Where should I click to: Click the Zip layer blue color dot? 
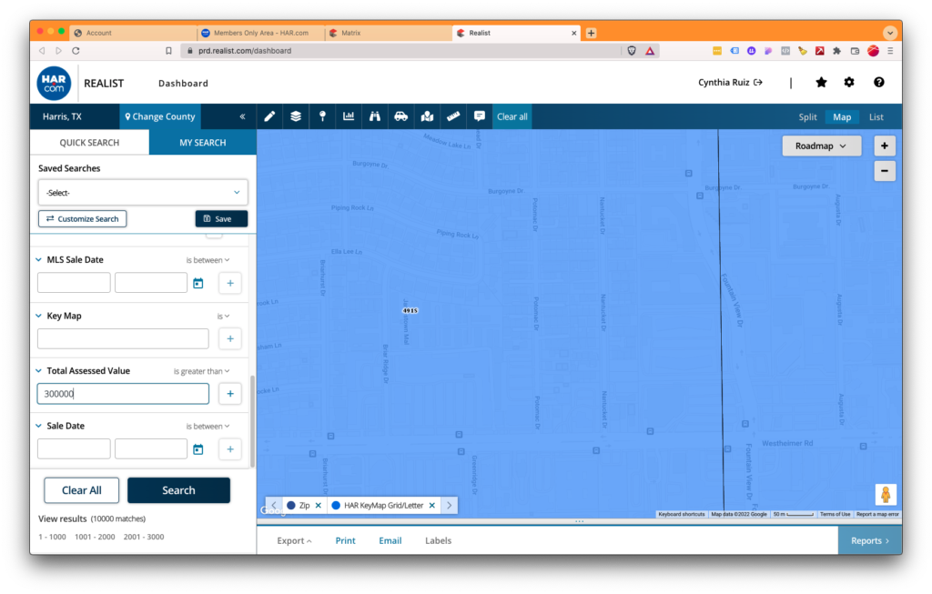[290, 506]
